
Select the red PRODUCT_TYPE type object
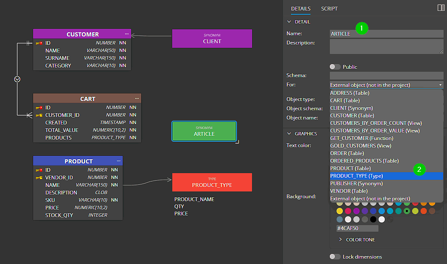[212, 182]
